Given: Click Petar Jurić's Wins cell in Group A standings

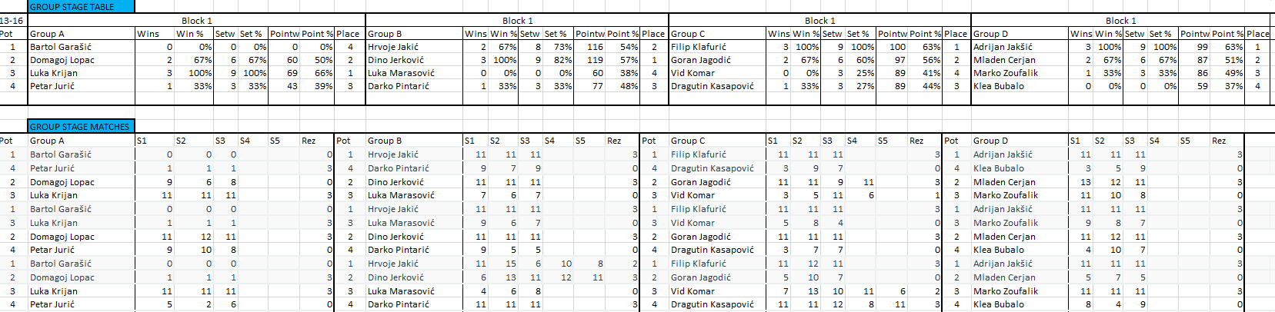Looking at the screenshot, I should (155, 86).
